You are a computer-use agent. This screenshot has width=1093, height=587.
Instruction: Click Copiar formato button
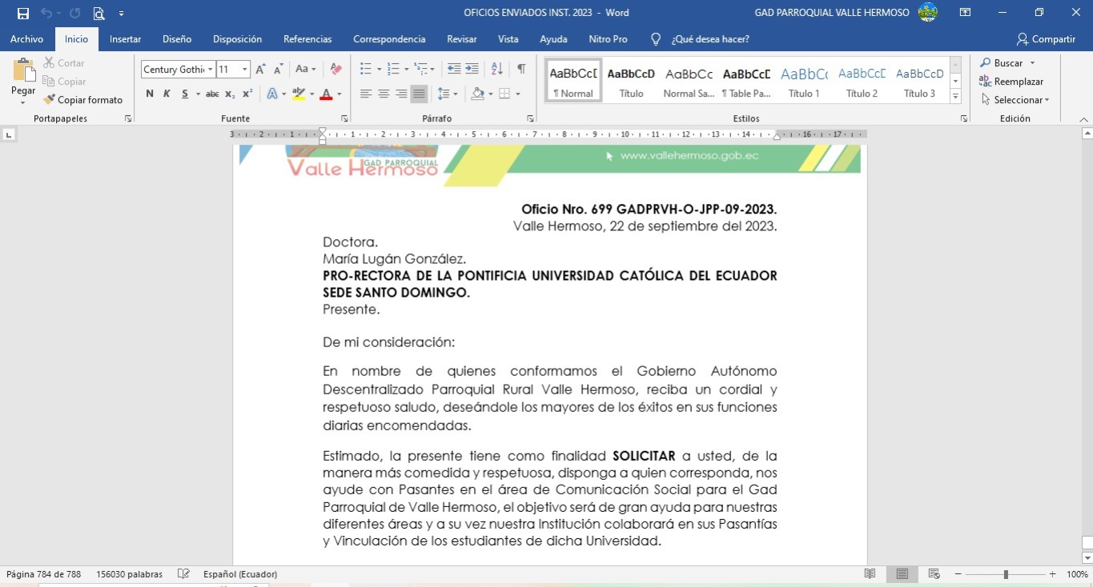83,100
